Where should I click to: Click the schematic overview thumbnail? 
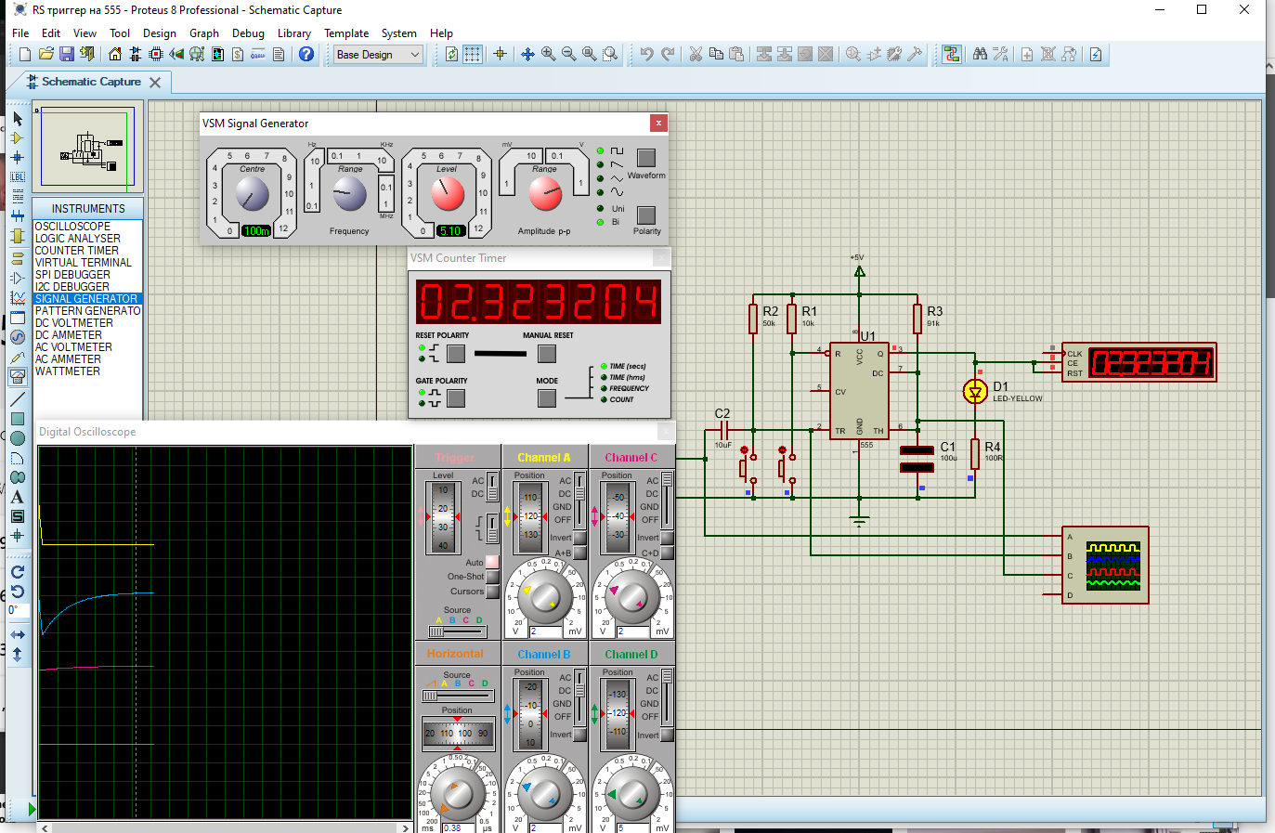coord(88,149)
